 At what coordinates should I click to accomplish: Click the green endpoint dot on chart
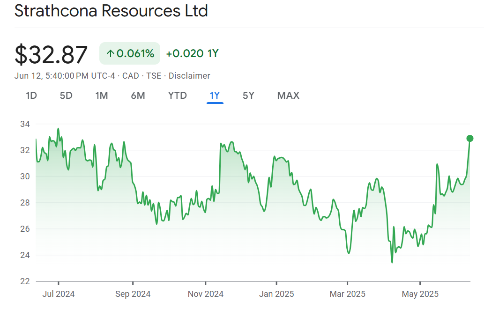[470, 138]
